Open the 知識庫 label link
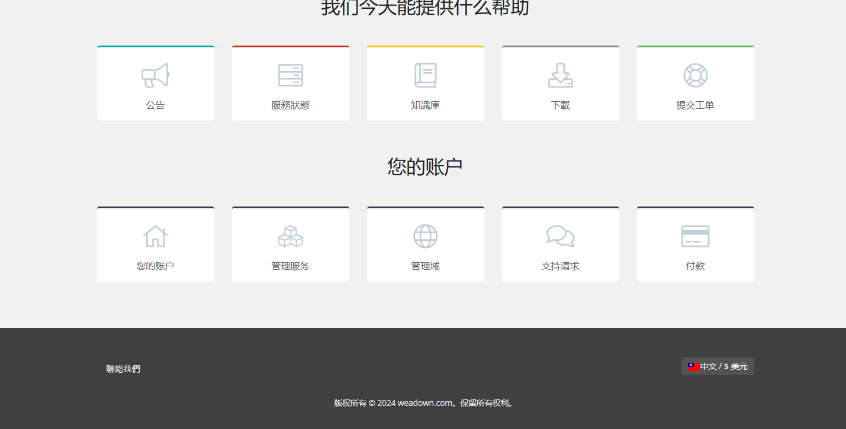The height and width of the screenshot is (429, 846). click(x=425, y=105)
